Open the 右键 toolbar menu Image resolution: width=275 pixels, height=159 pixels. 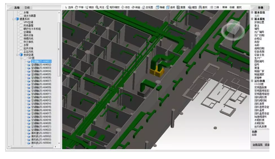coord(232,7)
